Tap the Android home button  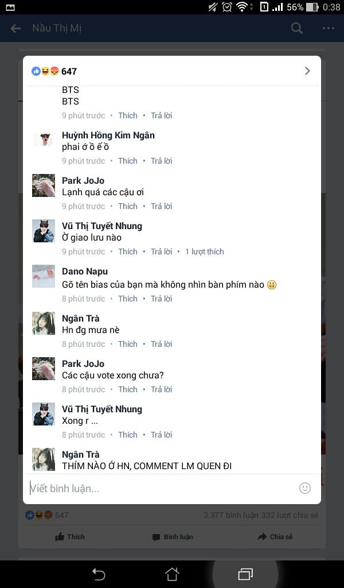point(172,574)
